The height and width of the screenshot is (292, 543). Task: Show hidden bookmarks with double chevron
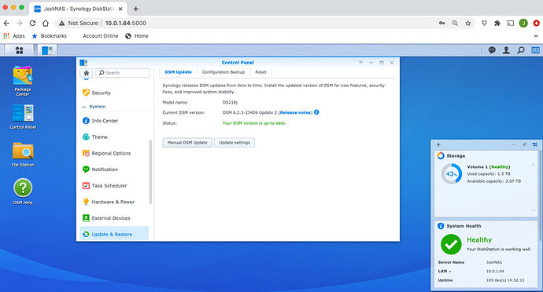[536, 36]
